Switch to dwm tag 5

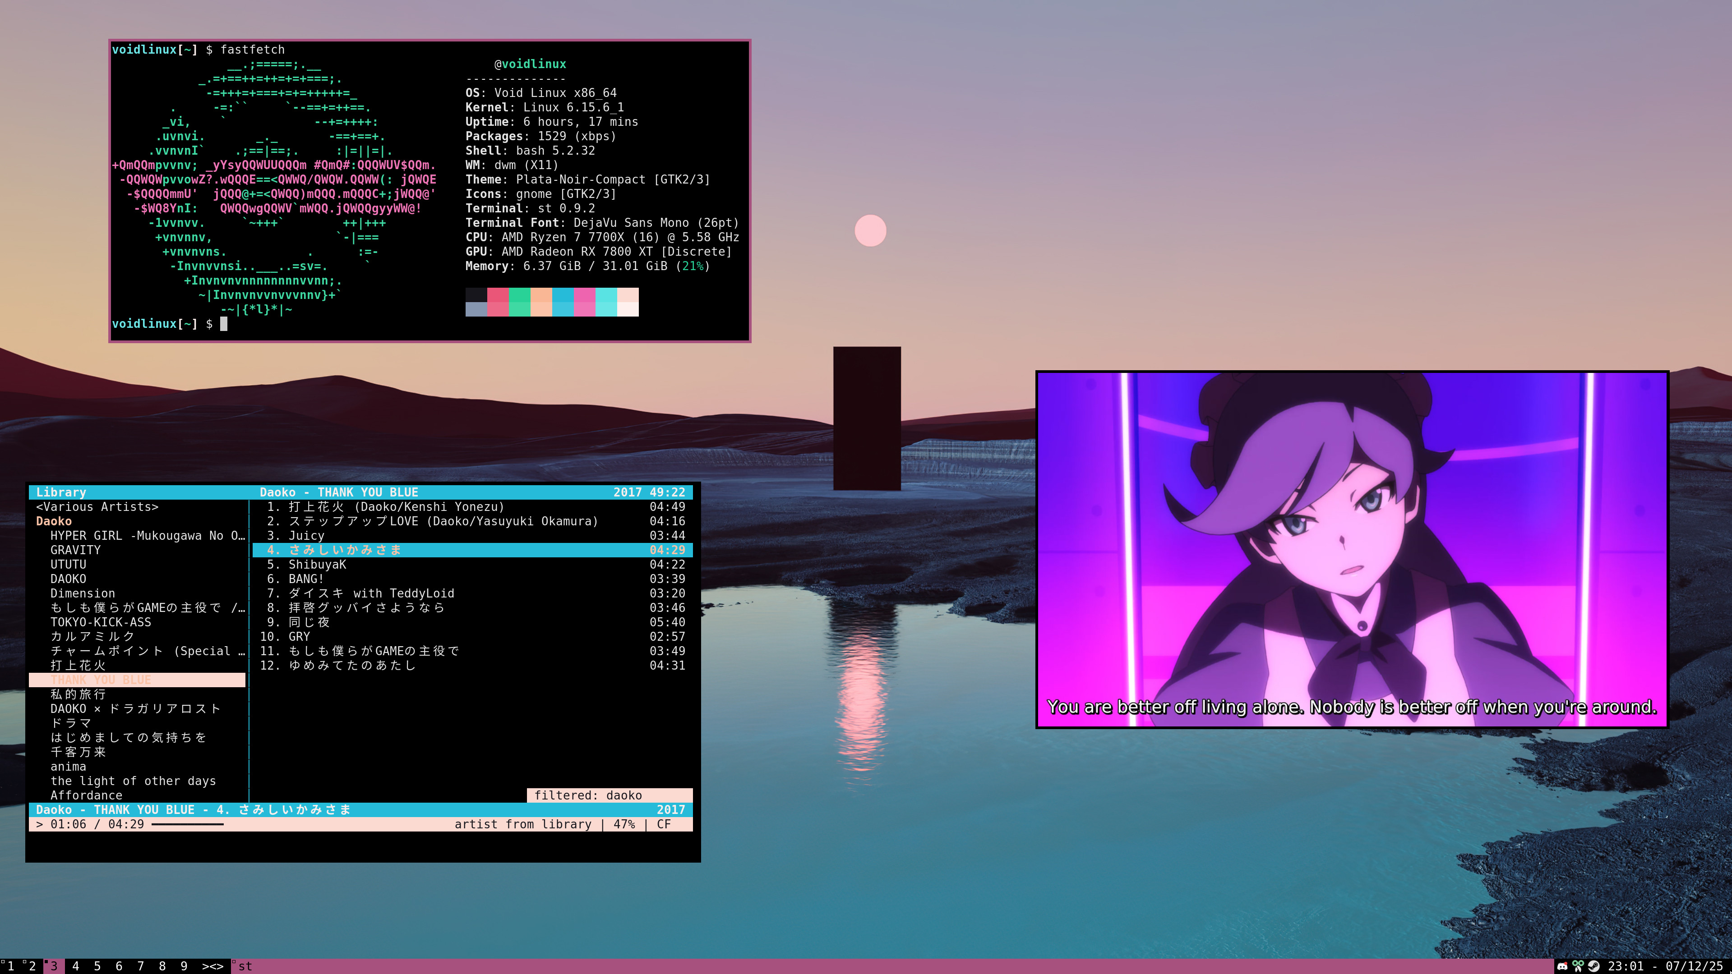tap(97, 966)
